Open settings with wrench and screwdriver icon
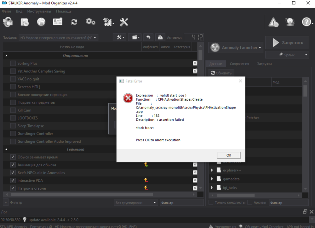Image resolution: width=315 pixels, height=228 pixels. click(x=124, y=22)
